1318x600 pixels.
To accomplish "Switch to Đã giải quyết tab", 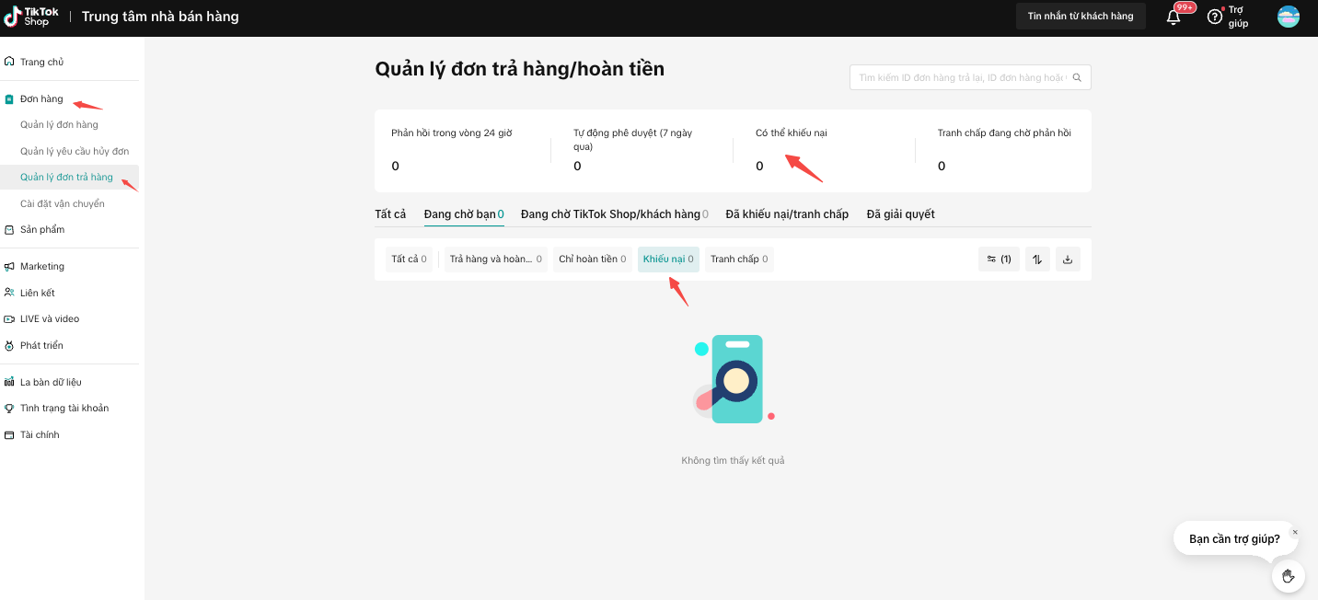I will click(x=900, y=214).
